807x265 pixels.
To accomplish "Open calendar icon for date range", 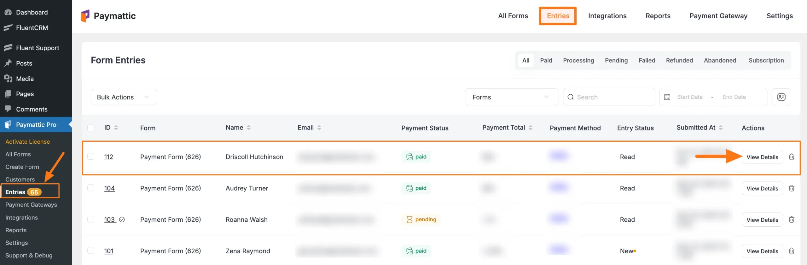I will (x=667, y=97).
